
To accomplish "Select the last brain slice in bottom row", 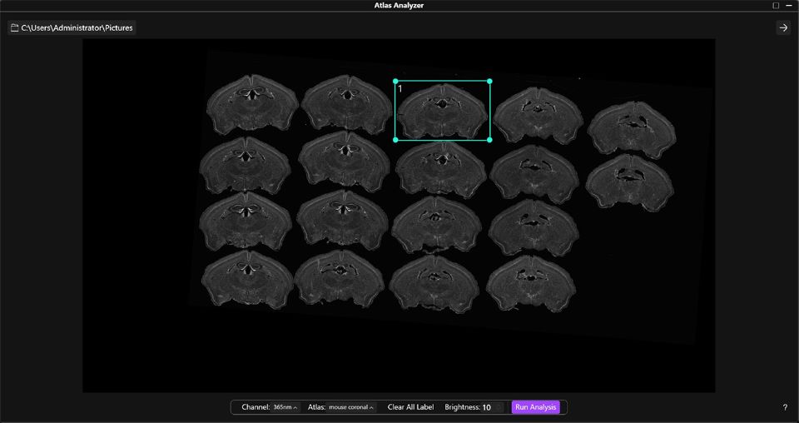I will coord(531,284).
